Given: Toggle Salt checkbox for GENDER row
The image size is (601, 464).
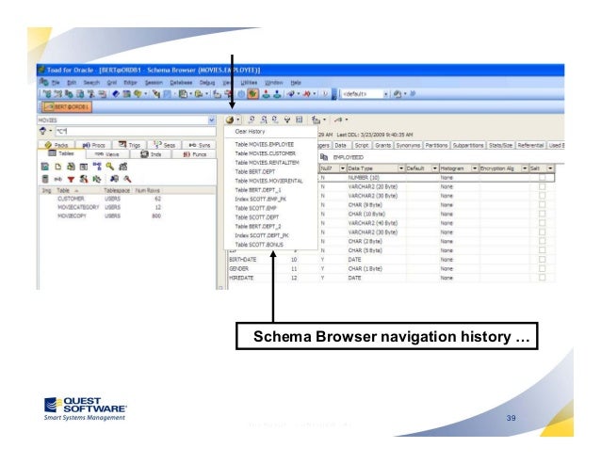Looking at the screenshot, I should click(543, 269).
